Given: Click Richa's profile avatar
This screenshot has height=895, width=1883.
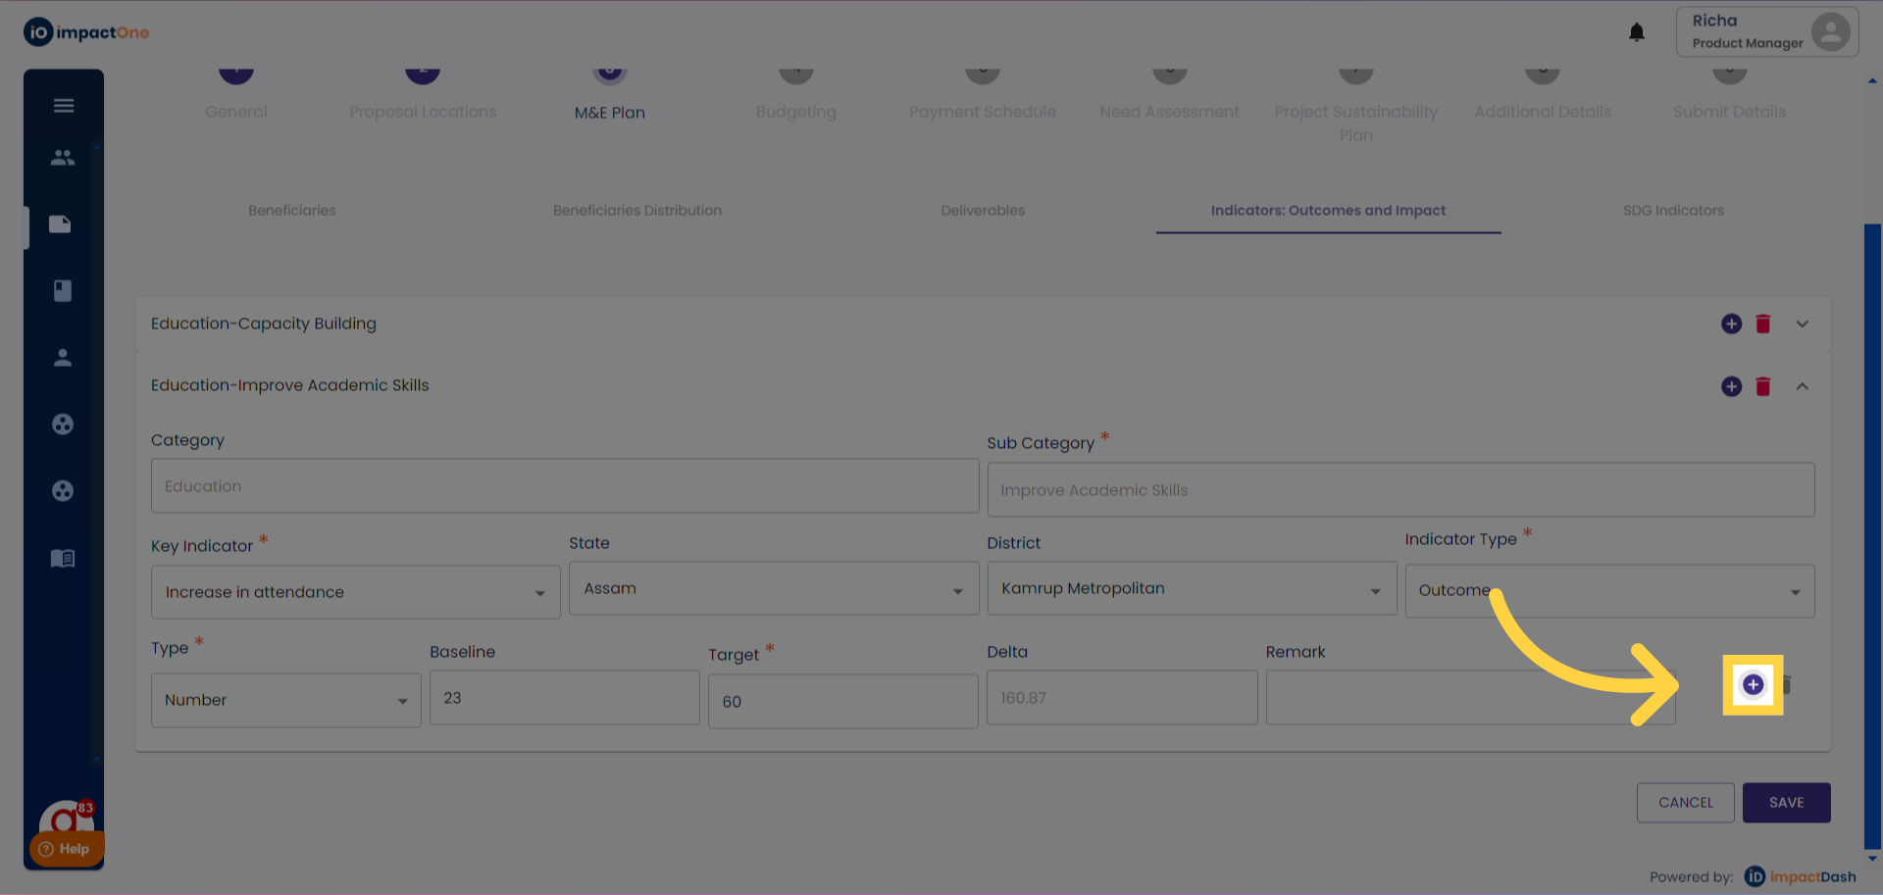Looking at the screenshot, I should click(1829, 31).
